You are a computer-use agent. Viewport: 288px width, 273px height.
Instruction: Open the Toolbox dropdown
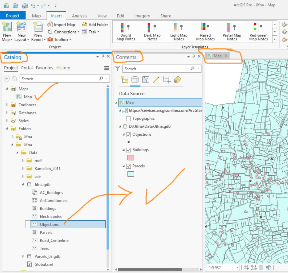click(x=70, y=40)
